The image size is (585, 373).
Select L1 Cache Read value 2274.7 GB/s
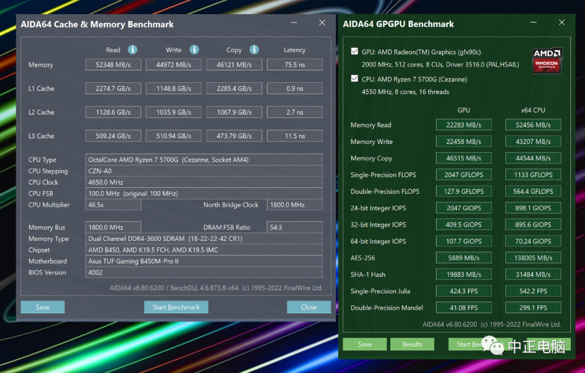pyautogui.click(x=113, y=88)
